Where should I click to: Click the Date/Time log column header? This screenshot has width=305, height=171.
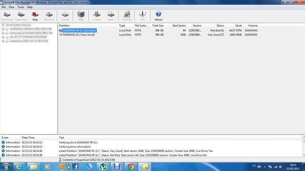pos(28,137)
